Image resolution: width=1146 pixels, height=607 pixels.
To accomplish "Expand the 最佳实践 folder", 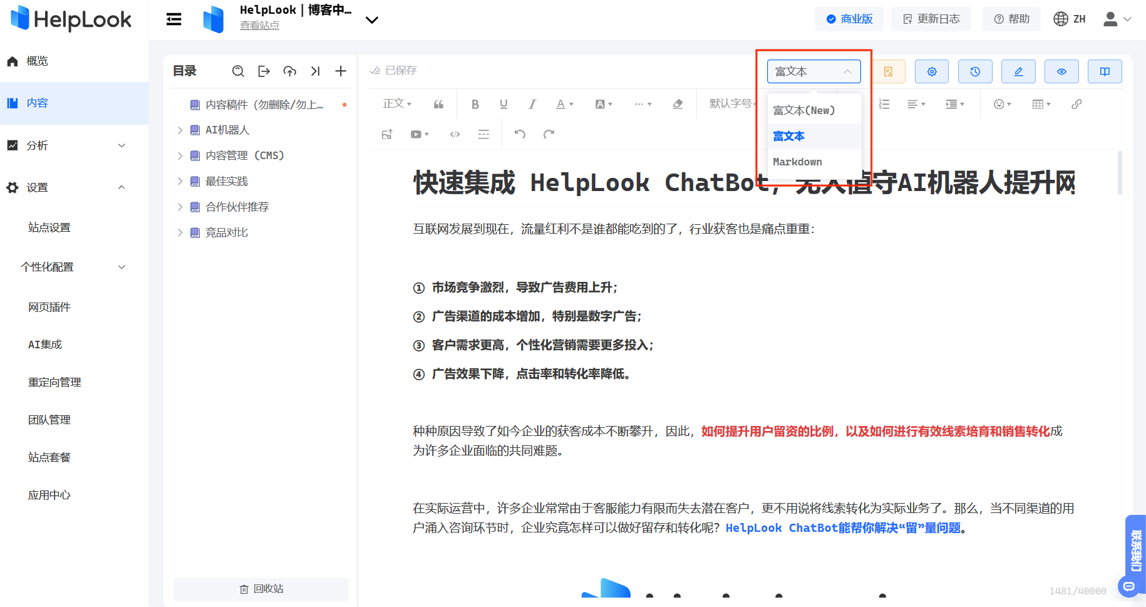I will click(180, 182).
